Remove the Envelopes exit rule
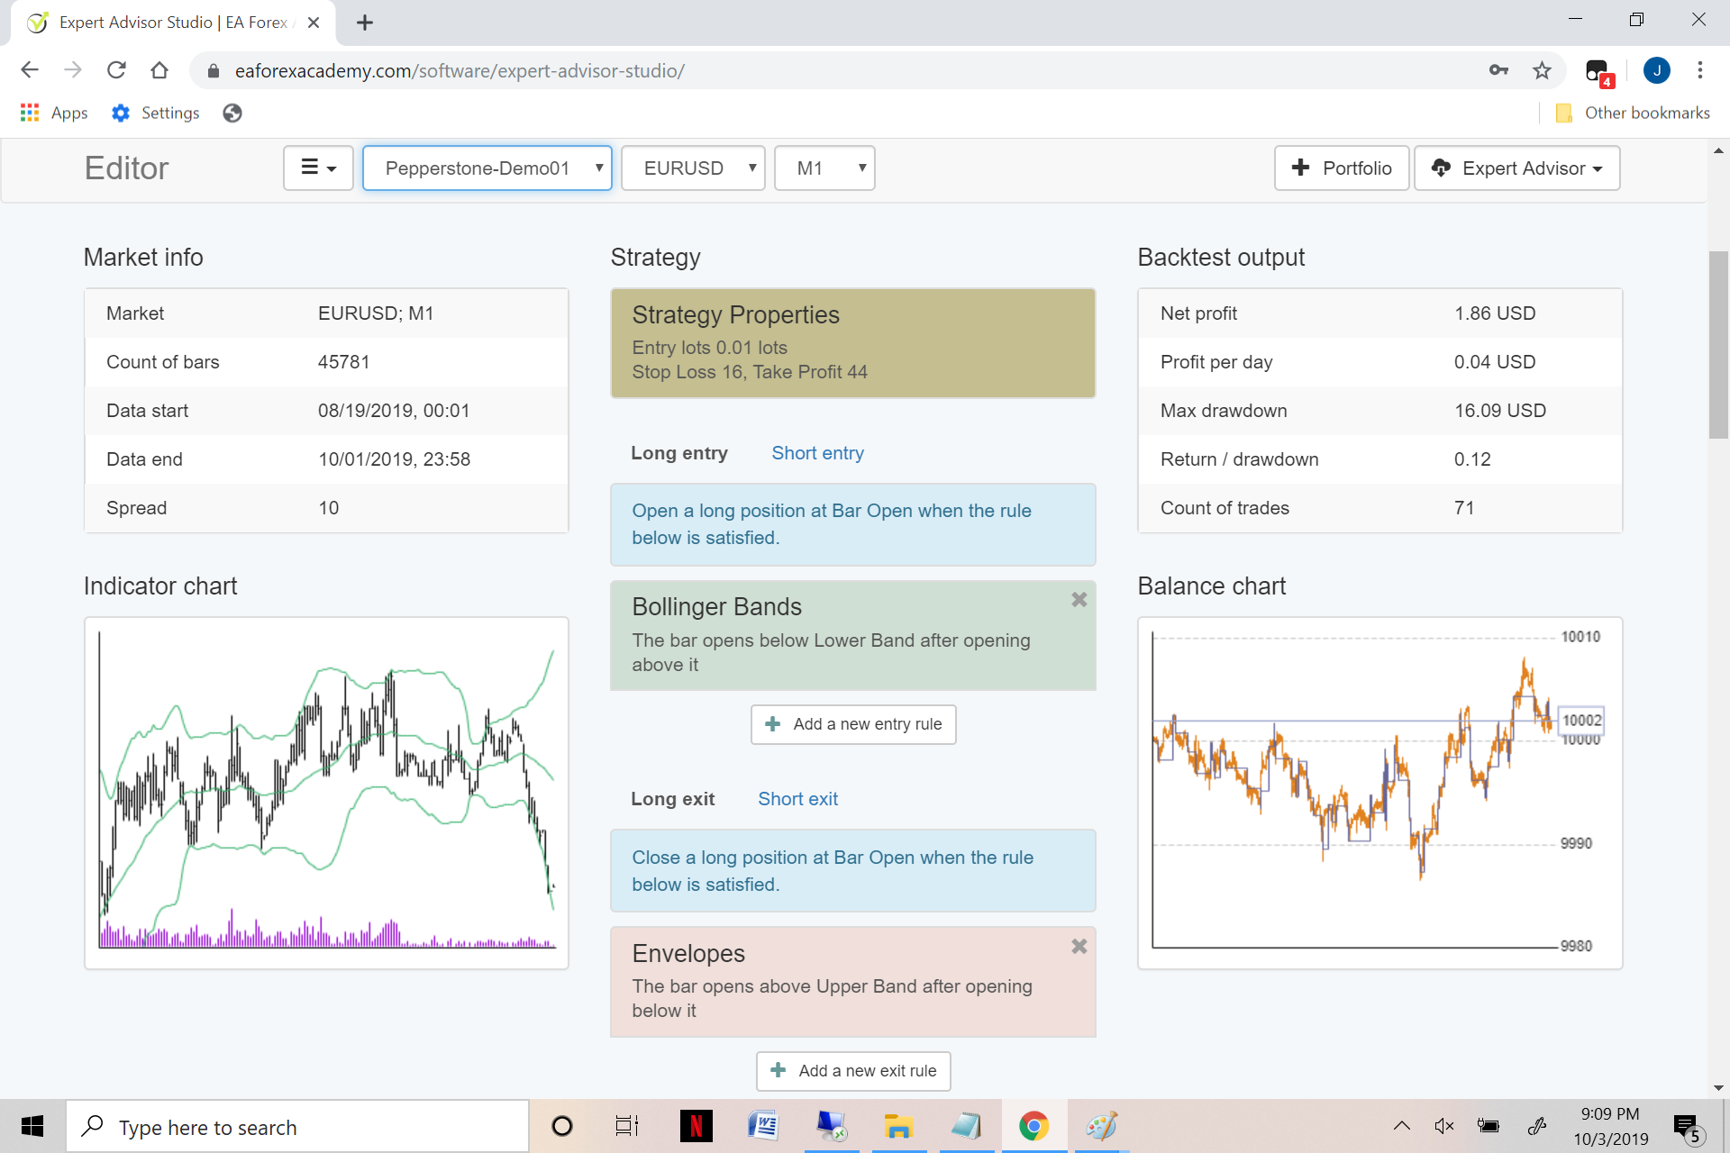 [1079, 947]
